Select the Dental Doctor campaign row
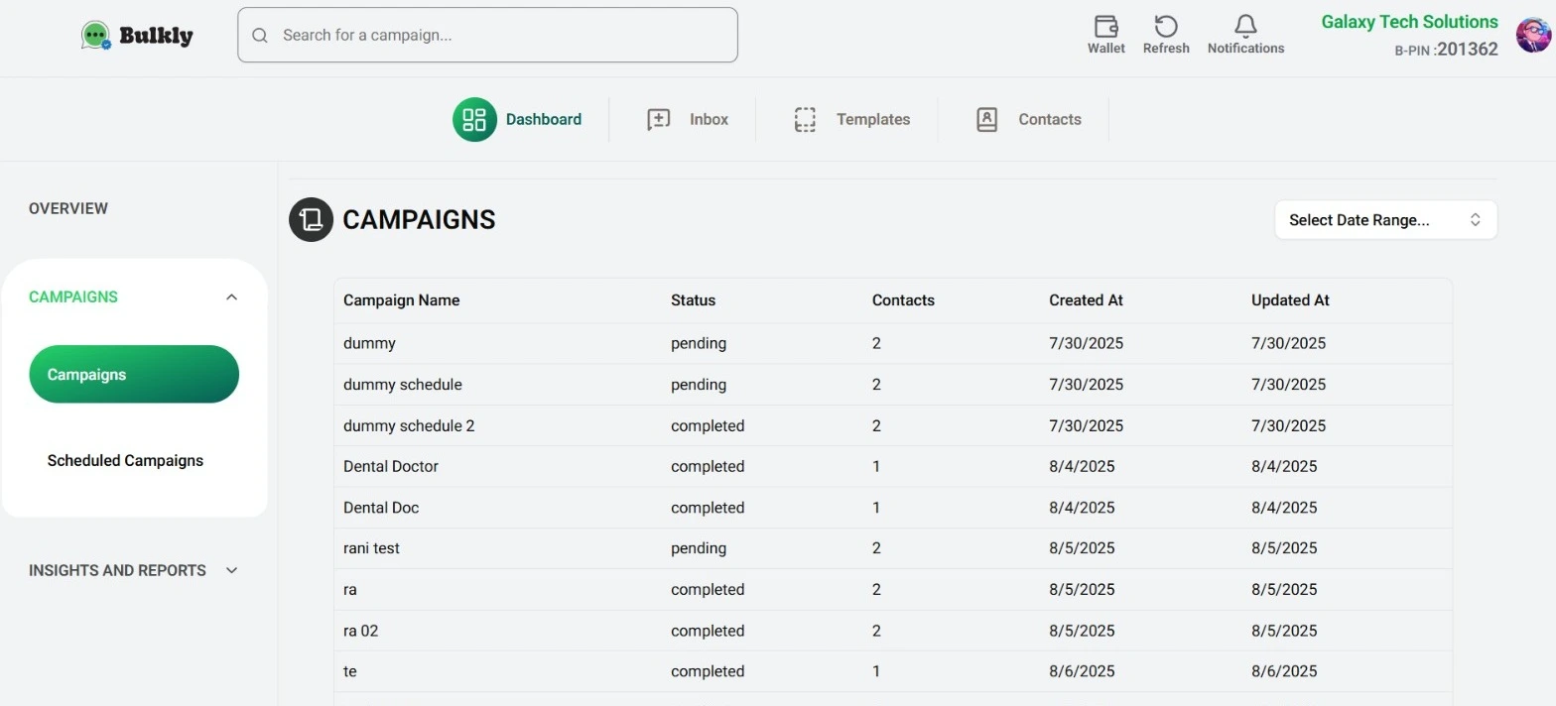Screen dimensions: 1556x706 click(391, 466)
